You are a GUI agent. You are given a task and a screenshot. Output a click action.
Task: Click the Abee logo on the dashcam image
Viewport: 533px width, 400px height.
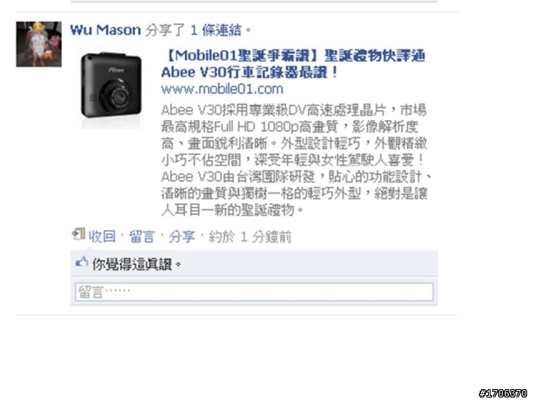(117, 70)
